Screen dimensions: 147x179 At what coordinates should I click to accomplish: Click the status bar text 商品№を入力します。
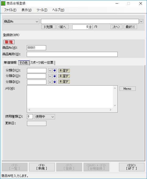(15, 176)
